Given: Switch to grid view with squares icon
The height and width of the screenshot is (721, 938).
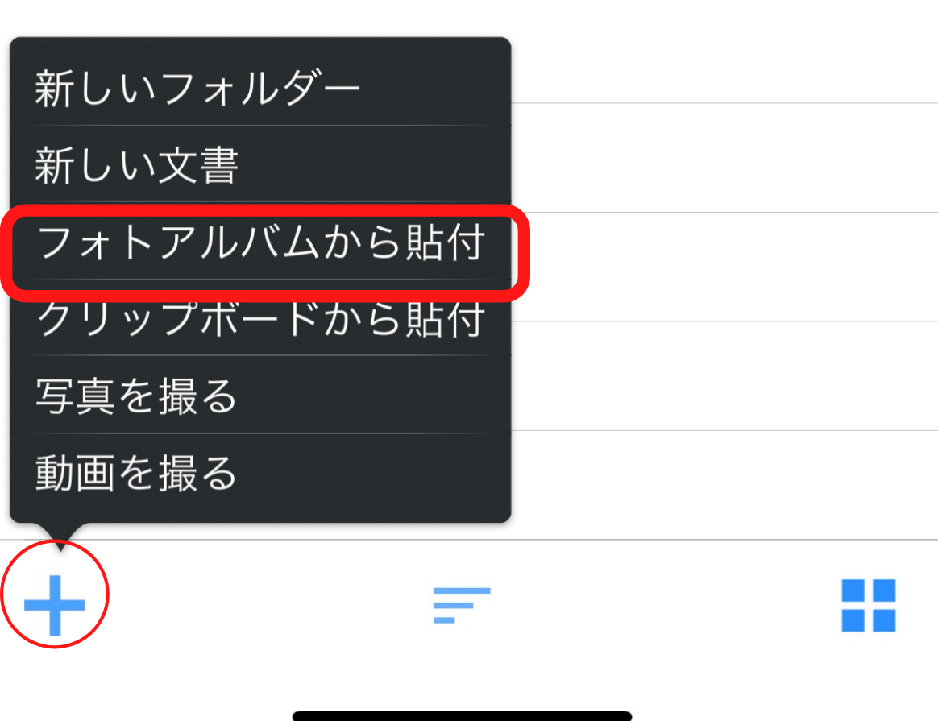Looking at the screenshot, I should (x=868, y=605).
